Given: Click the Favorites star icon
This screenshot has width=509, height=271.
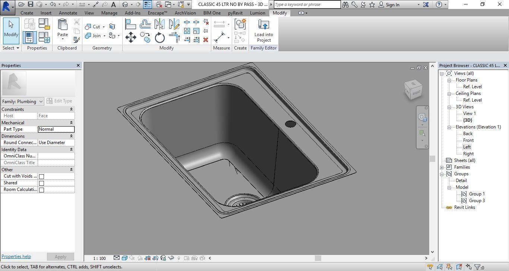Looking at the screenshot, I should pos(372,4).
